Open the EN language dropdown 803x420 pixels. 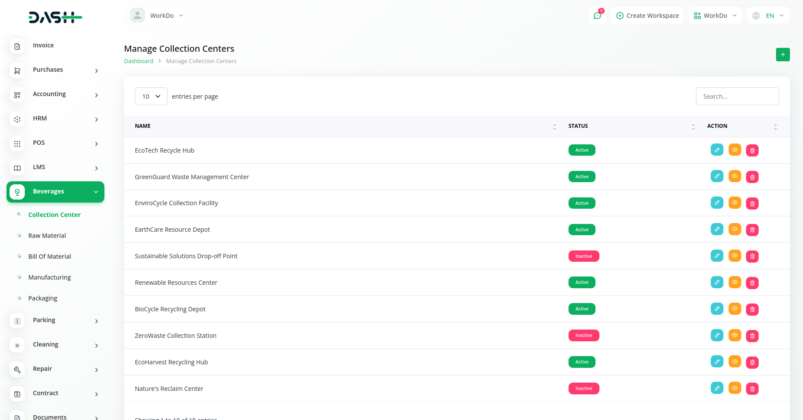point(768,16)
